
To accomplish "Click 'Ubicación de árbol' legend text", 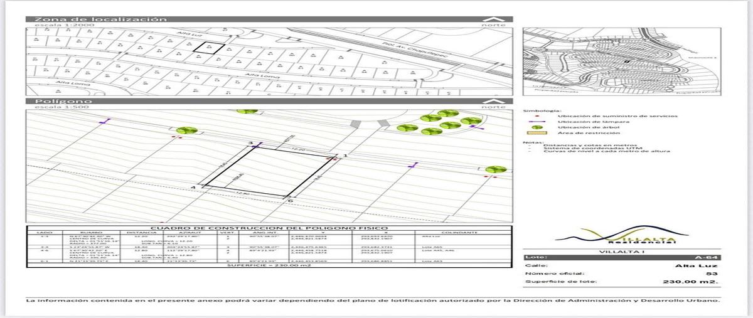I will click(x=590, y=127).
